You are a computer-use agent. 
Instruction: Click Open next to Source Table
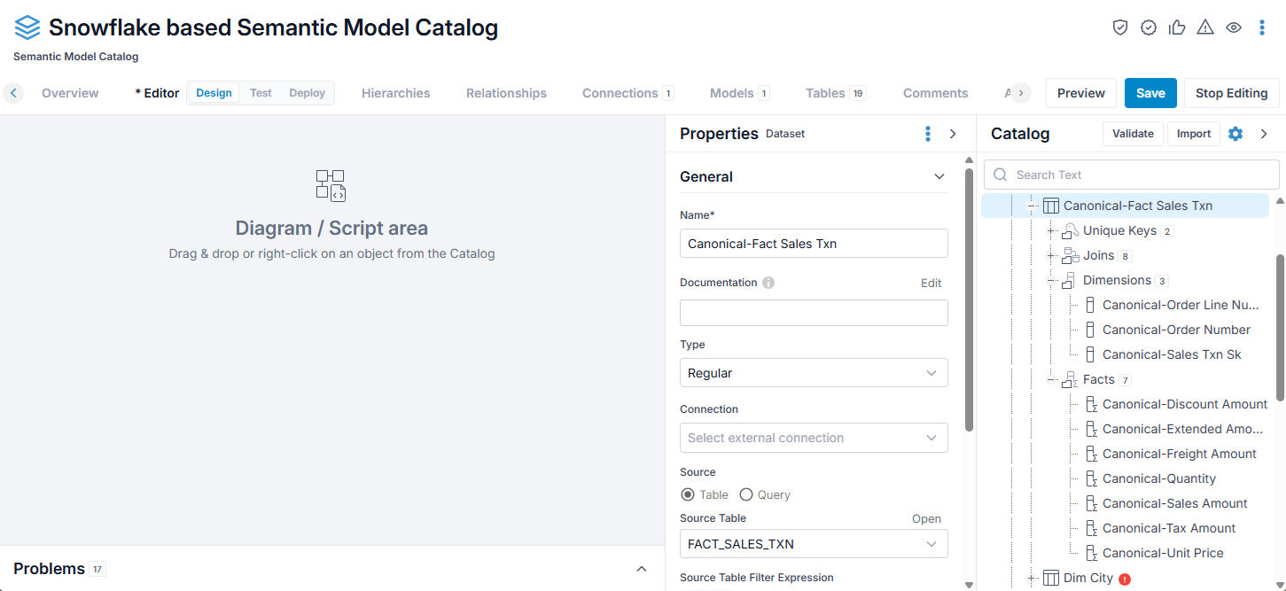[x=926, y=518]
